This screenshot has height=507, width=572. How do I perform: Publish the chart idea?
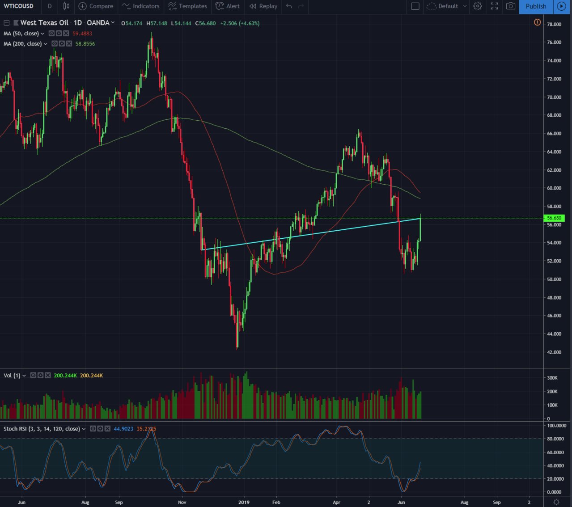pos(536,6)
